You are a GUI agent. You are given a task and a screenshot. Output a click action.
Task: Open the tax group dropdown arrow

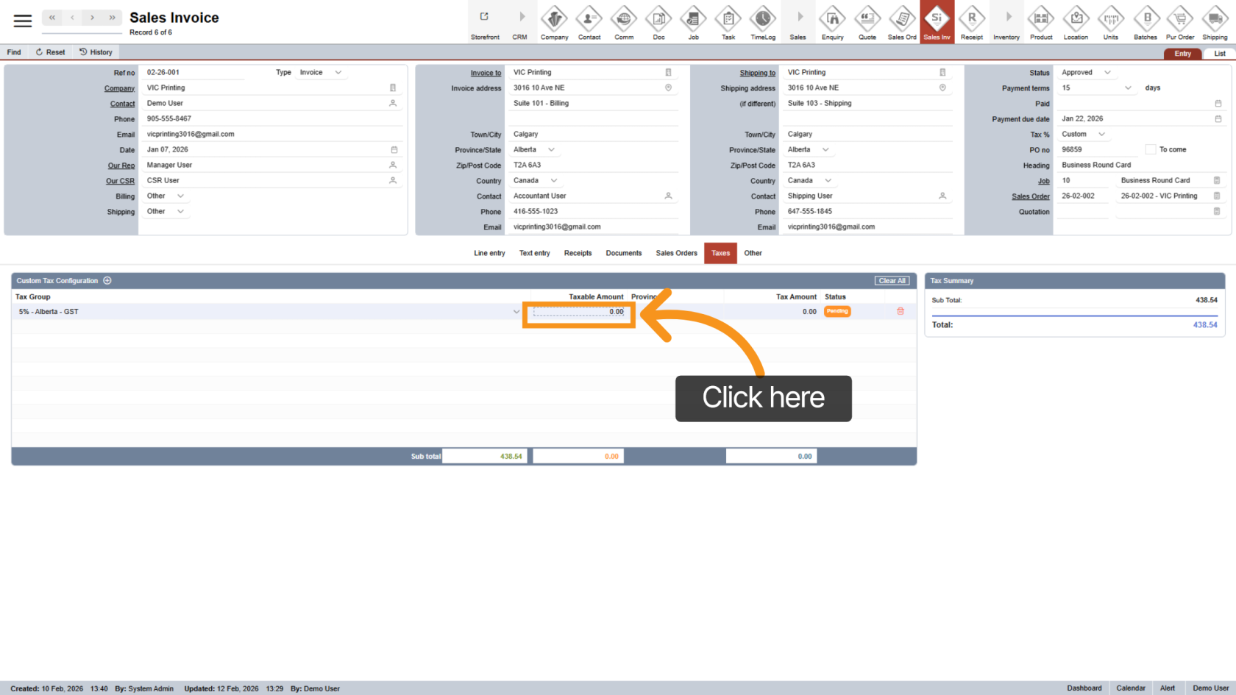[516, 312]
